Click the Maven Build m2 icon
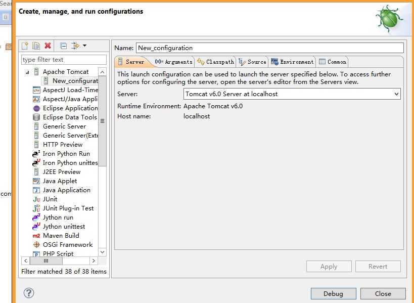414x303 pixels. click(x=36, y=236)
